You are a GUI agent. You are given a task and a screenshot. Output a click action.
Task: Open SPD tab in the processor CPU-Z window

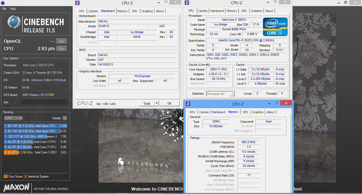point(244,11)
